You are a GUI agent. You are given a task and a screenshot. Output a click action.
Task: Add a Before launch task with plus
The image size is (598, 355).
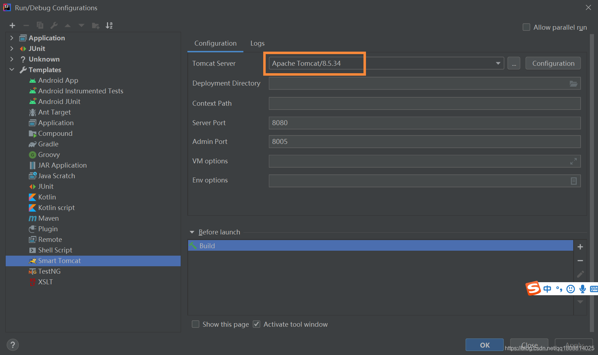(x=580, y=247)
